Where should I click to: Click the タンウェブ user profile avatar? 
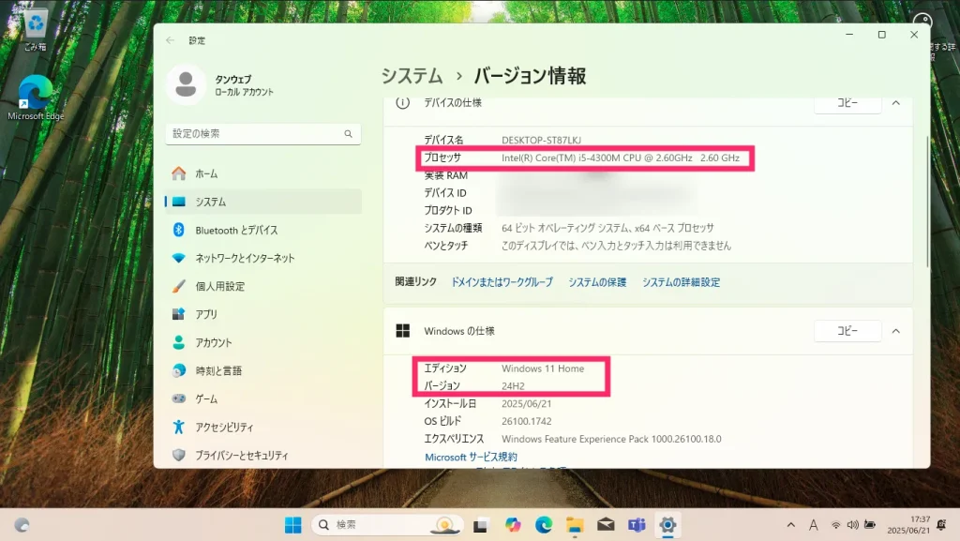click(186, 85)
